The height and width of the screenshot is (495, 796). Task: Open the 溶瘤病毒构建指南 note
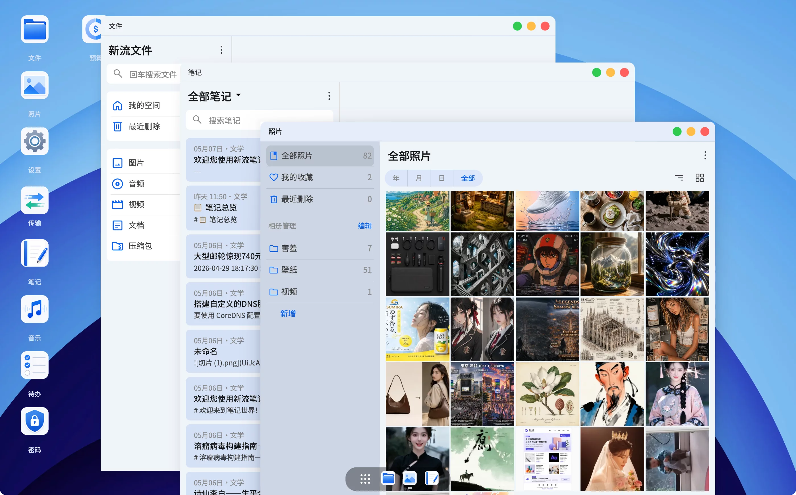[x=224, y=446]
